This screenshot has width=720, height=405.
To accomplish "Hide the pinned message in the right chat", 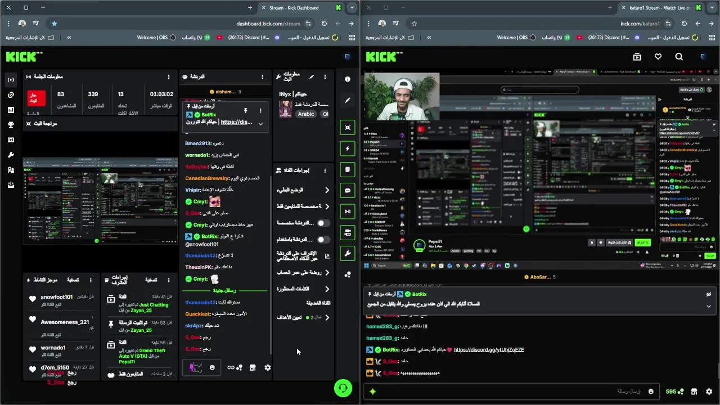I will point(709,294).
